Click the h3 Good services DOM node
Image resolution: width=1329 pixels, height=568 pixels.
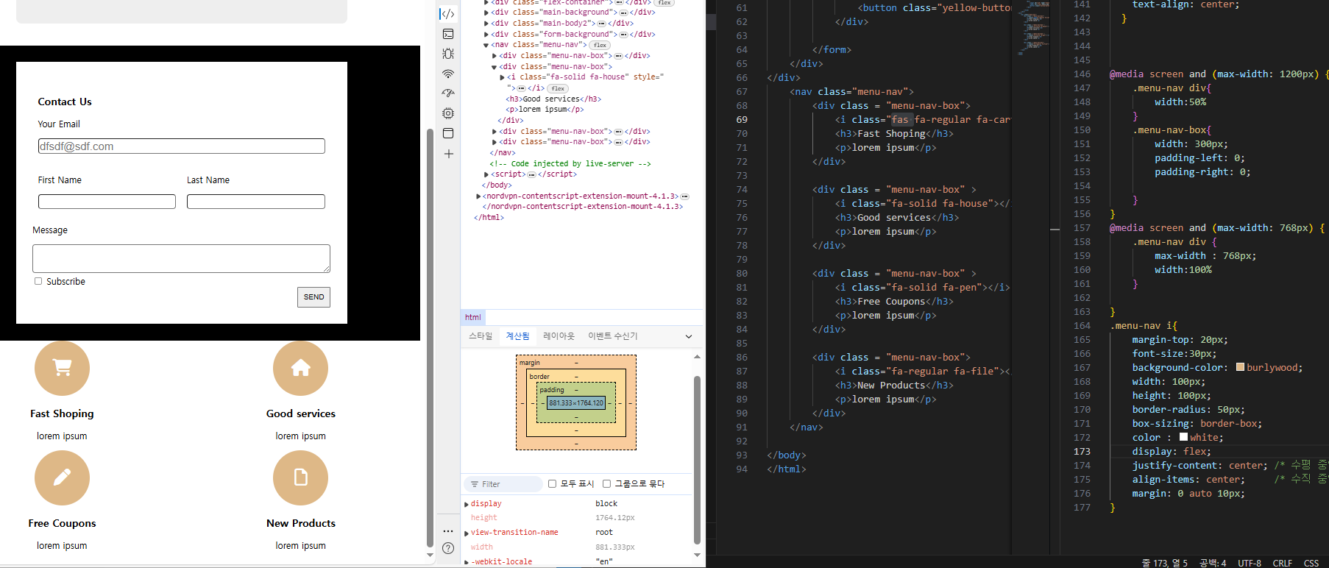click(x=553, y=99)
